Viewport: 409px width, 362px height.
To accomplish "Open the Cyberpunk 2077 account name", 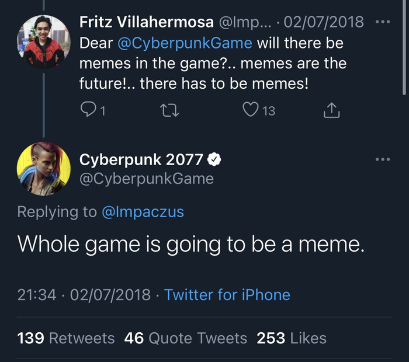I will (x=141, y=159).
